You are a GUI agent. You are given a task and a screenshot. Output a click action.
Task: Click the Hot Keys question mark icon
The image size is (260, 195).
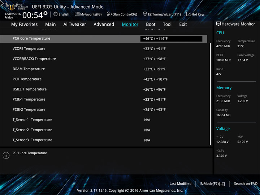[188, 14]
